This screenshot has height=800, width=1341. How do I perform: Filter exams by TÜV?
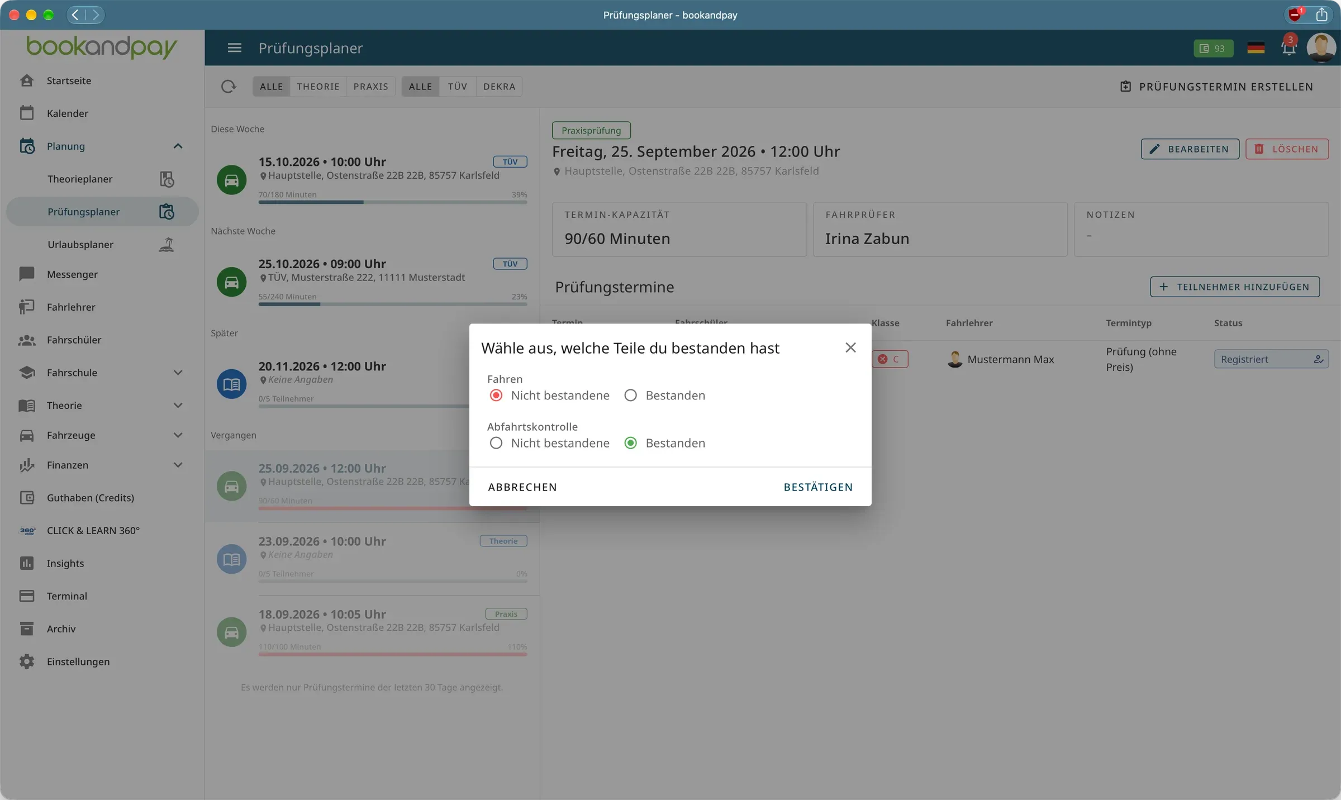click(x=457, y=87)
